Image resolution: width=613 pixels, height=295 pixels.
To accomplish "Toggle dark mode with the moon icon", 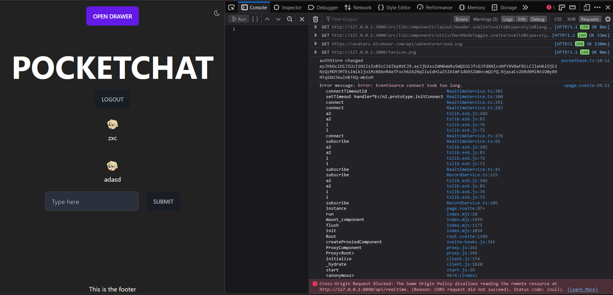I will [x=217, y=13].
